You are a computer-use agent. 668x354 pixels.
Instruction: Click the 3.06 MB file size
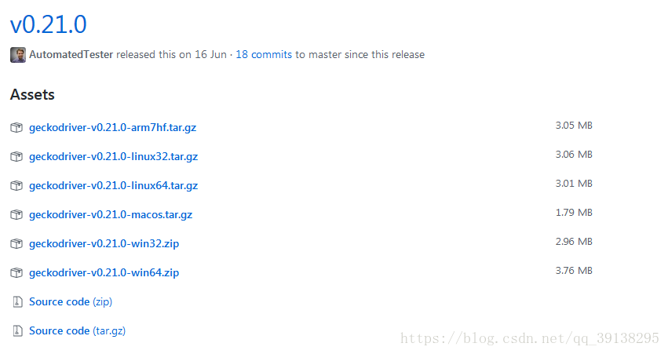click(x=574, y=154)
